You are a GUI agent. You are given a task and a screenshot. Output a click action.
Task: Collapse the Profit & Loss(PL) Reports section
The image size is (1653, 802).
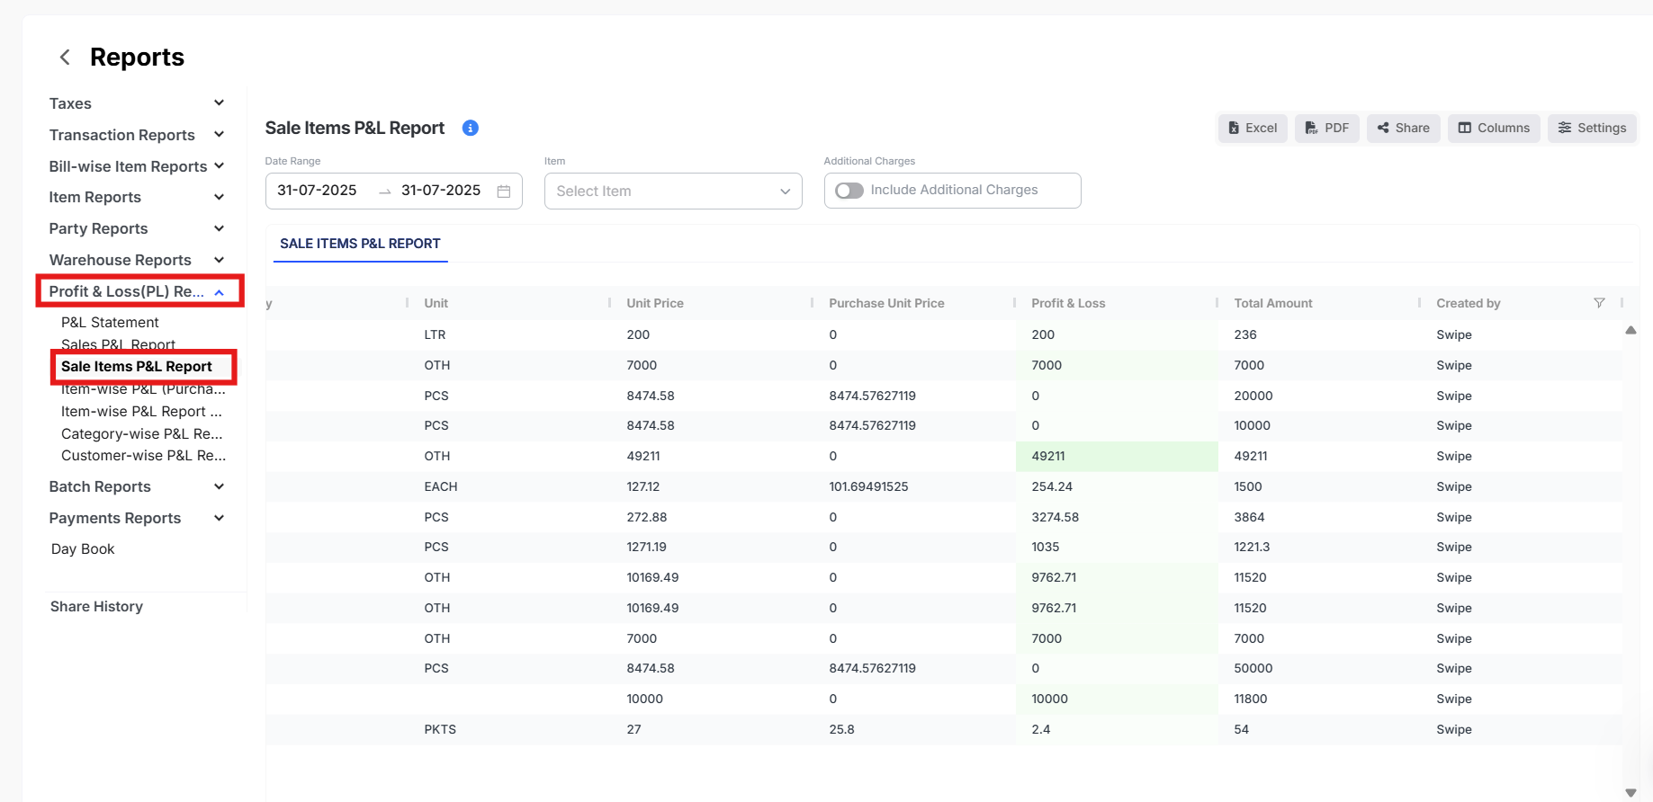point(219,292)
